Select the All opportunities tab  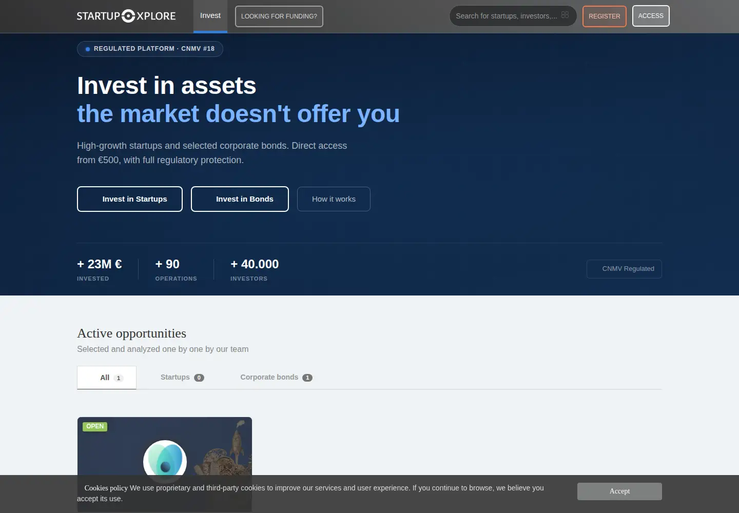pyautogui.click(x=107, y=378)
